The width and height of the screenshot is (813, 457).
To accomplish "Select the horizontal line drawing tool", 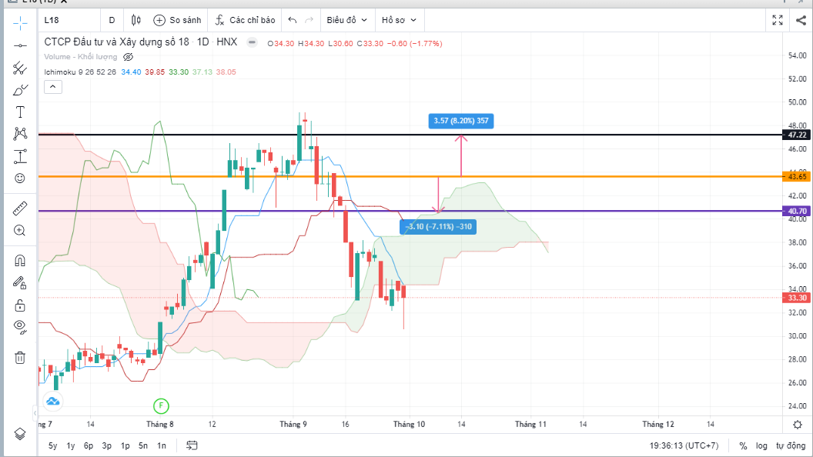I will pyautogui.click(x=20, y=45).
